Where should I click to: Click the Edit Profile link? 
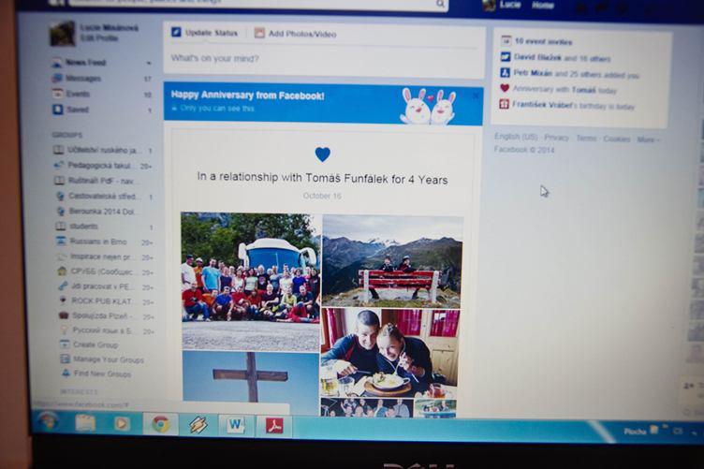click(x=99, y=38)
